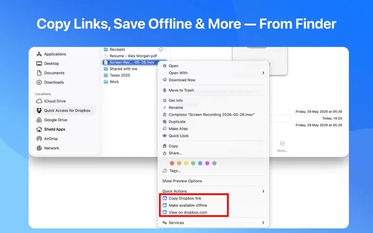Choose Open from the context menu
This screenshot has width=373, height=233.
coord(214,66)
